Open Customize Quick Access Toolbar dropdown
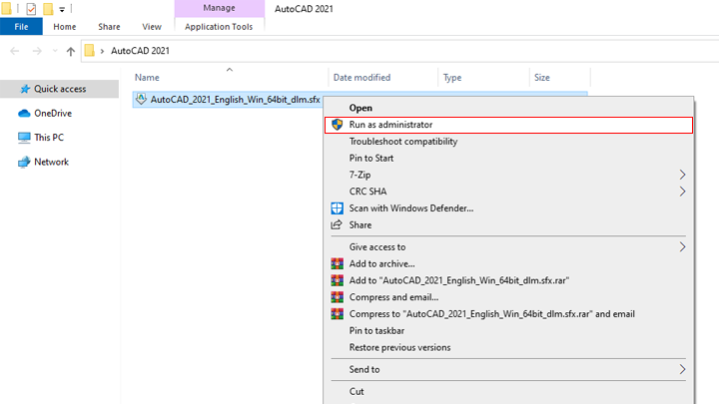Image resolution: width=719 pixels, height=404 pixels. [x=62, y=10]
